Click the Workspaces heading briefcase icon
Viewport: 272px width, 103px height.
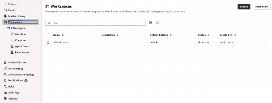click(x=47, y=7)
